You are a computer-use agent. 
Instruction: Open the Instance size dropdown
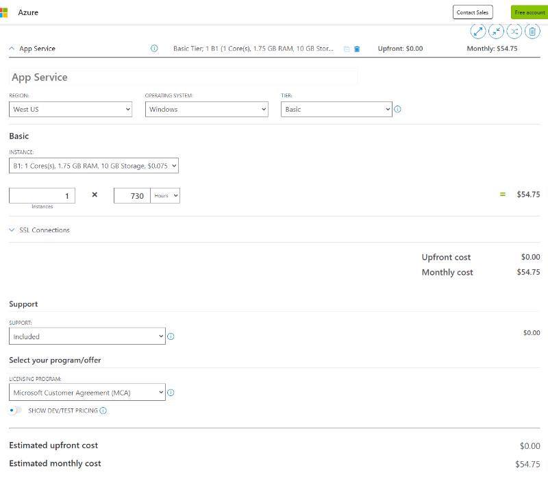[94, 166]
